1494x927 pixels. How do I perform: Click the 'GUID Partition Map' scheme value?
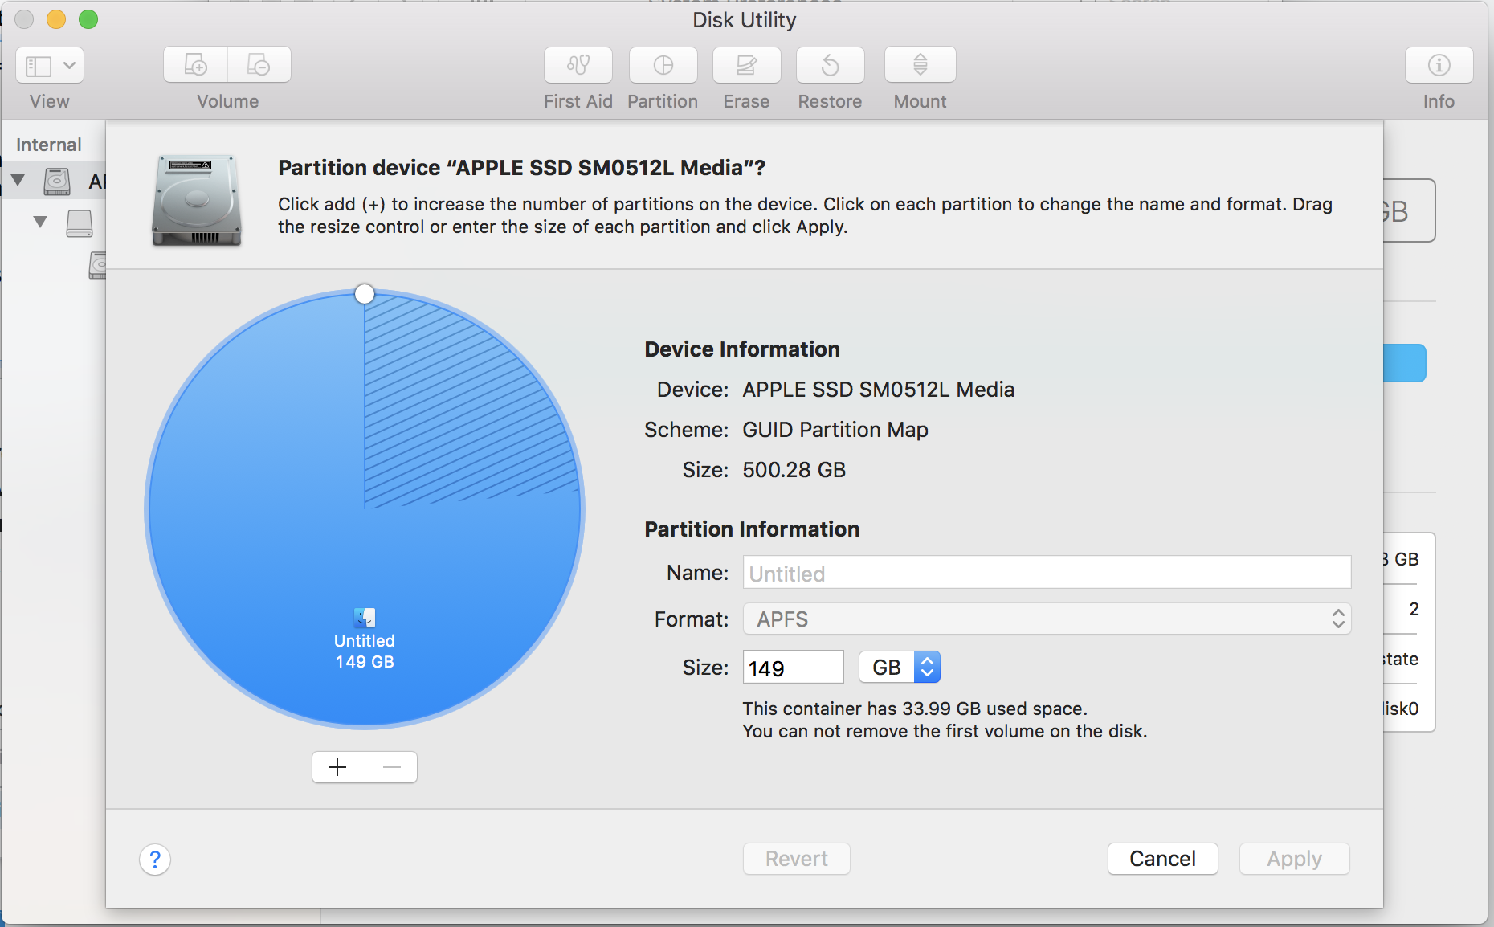(835, 430)
